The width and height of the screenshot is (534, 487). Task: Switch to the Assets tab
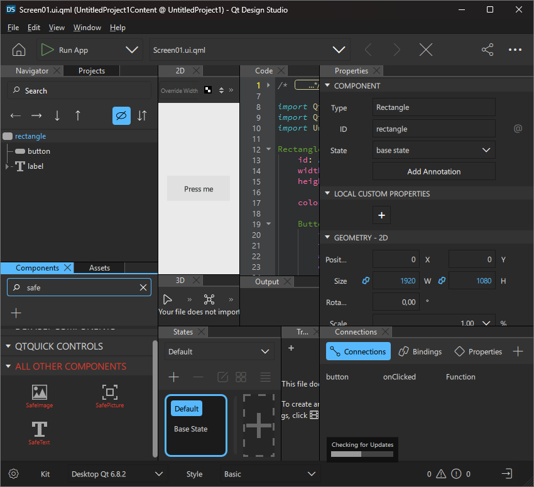(99, 268)
